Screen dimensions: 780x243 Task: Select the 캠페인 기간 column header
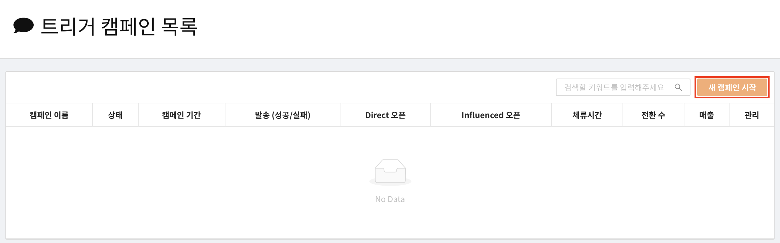pyautogui.click(x=181, y=115)
